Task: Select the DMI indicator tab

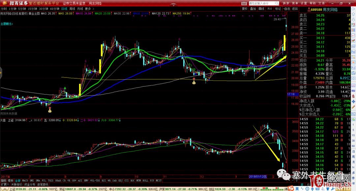Action: [x=32, y=181]
